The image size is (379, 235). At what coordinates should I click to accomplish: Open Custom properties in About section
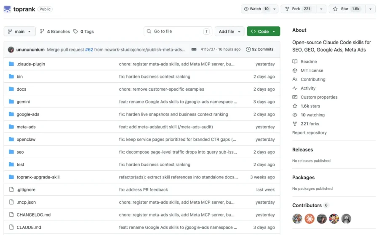click(x=319, y=97)
